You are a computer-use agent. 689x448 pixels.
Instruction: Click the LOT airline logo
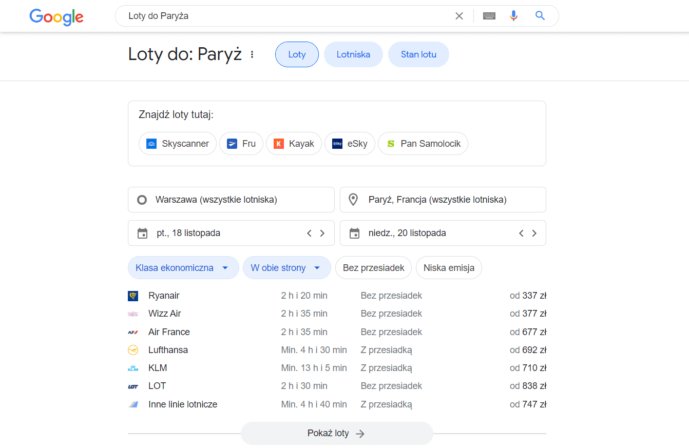(133, 386)
